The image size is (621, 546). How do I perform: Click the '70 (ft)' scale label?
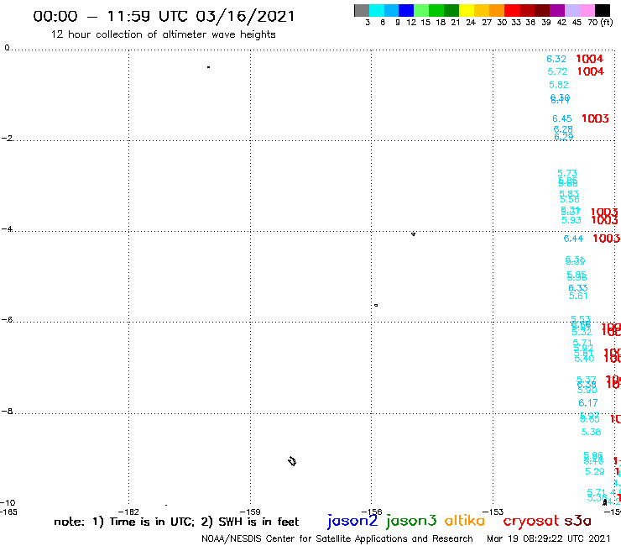click(600, 22)
